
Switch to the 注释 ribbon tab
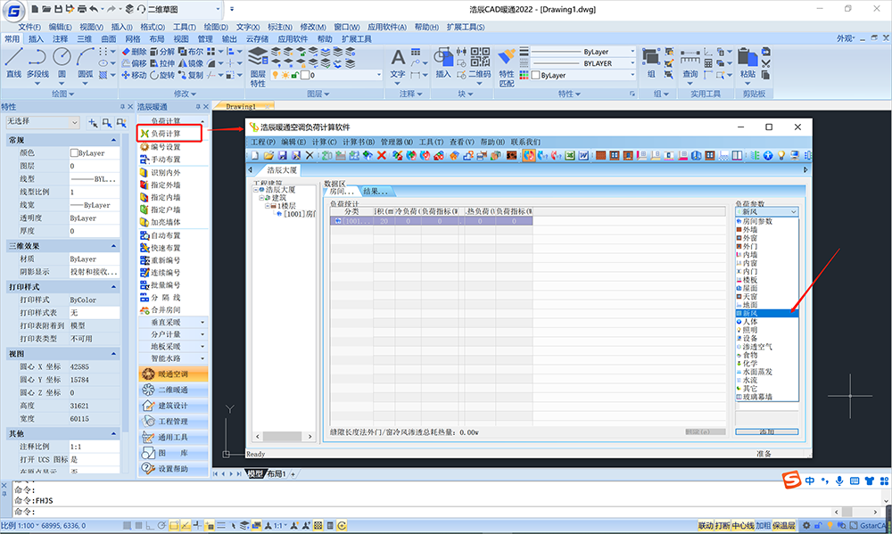point(61,38)
